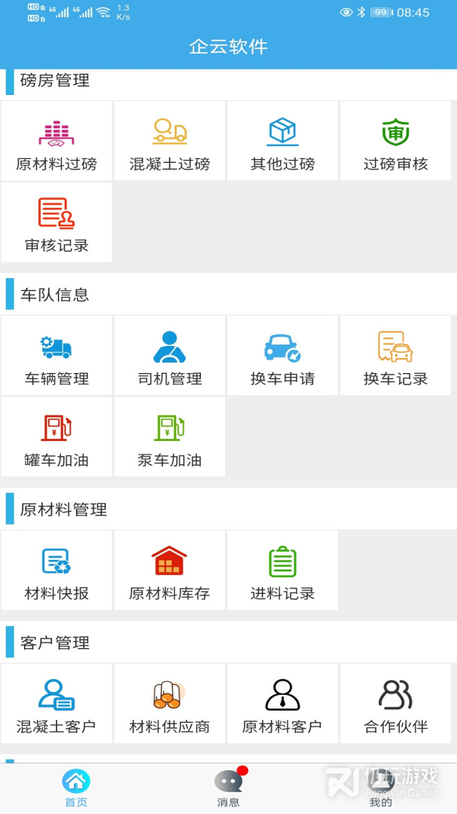The image size is (457, 814).
Task: Open 其他过磅 box icon
Action: tap(282, 133)
